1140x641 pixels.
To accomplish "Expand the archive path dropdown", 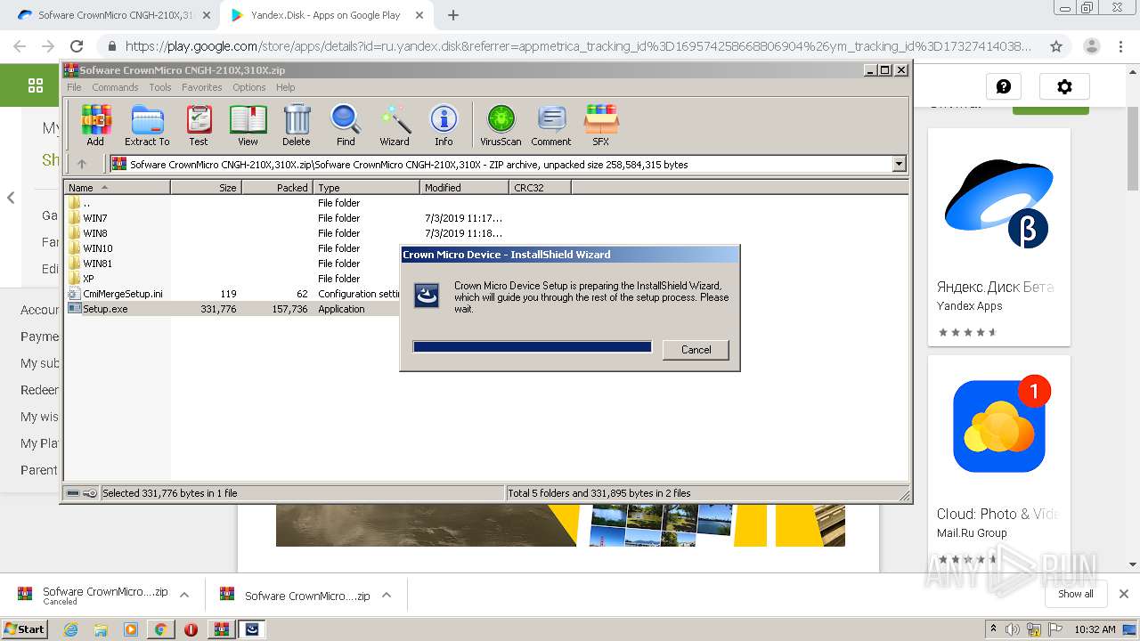I will [899, 164].
